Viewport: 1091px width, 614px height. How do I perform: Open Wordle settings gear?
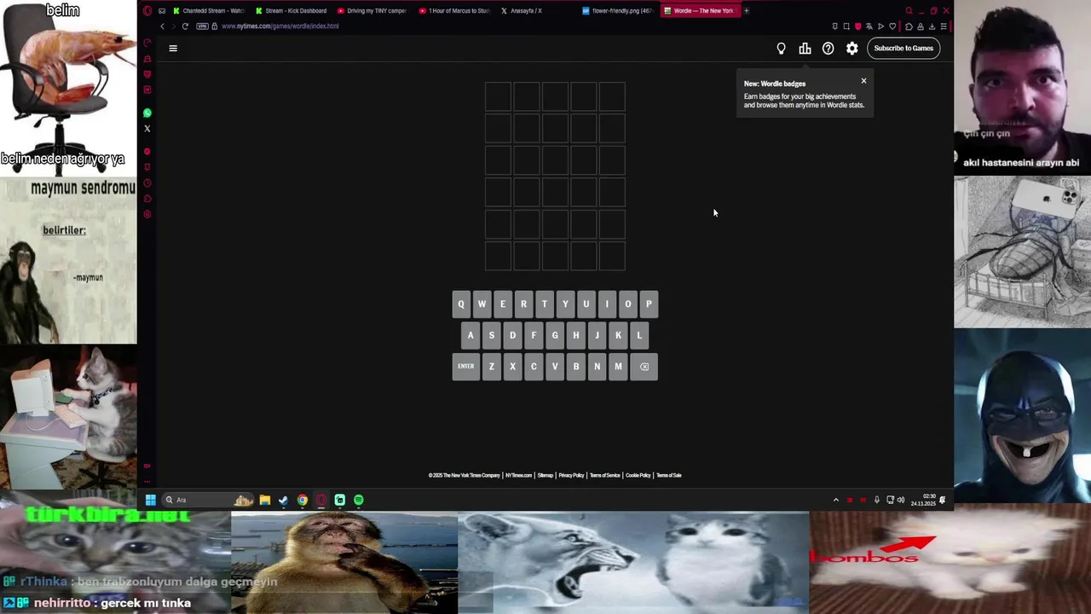852,49
